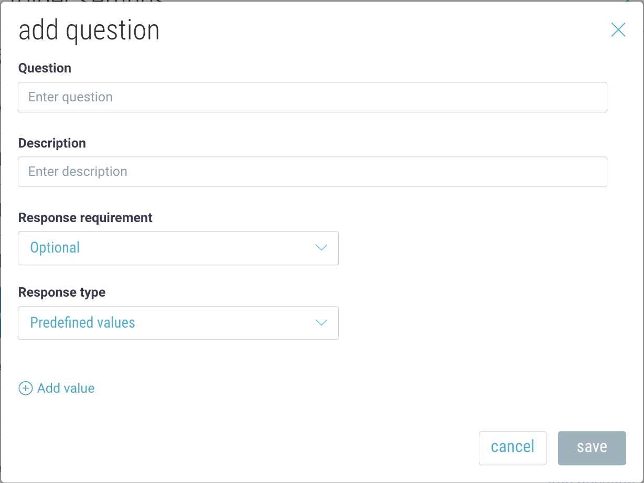The width and height of the screenshot is (644, 483).
Task: Open the Response requirement dropdown showing Optional
Action: pyautogui.click(x=178, y=248)
